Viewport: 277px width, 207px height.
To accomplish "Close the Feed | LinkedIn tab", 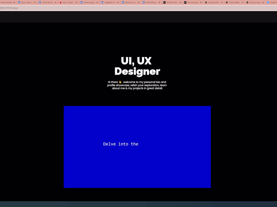I will (x=14, y=3).
